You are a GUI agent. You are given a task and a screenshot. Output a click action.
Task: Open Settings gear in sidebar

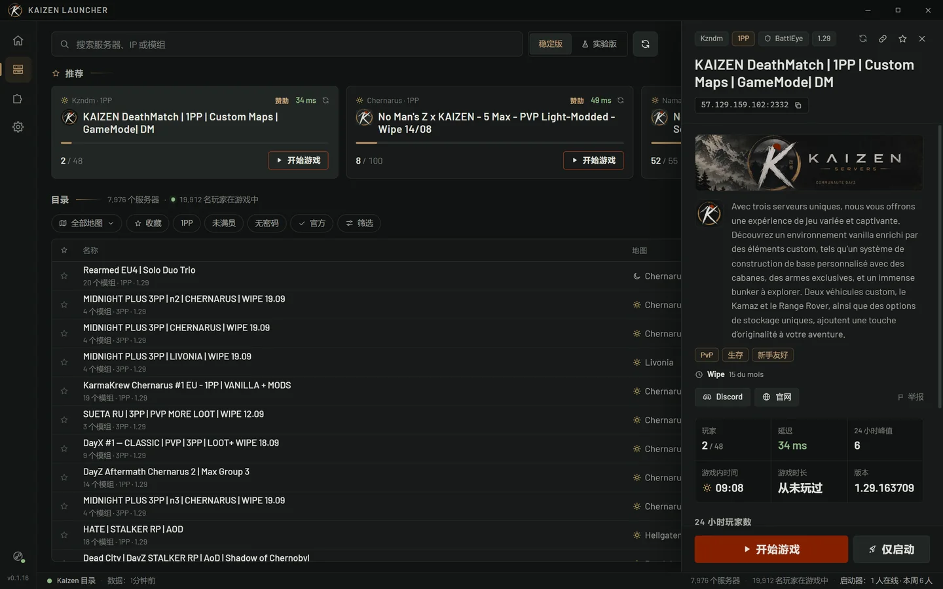coord(18,127)
